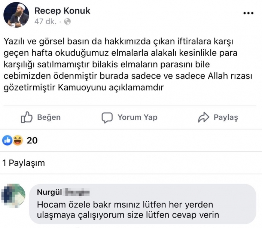
Task: Open Recep Konuk's profile picture
Action: [16, 15]
